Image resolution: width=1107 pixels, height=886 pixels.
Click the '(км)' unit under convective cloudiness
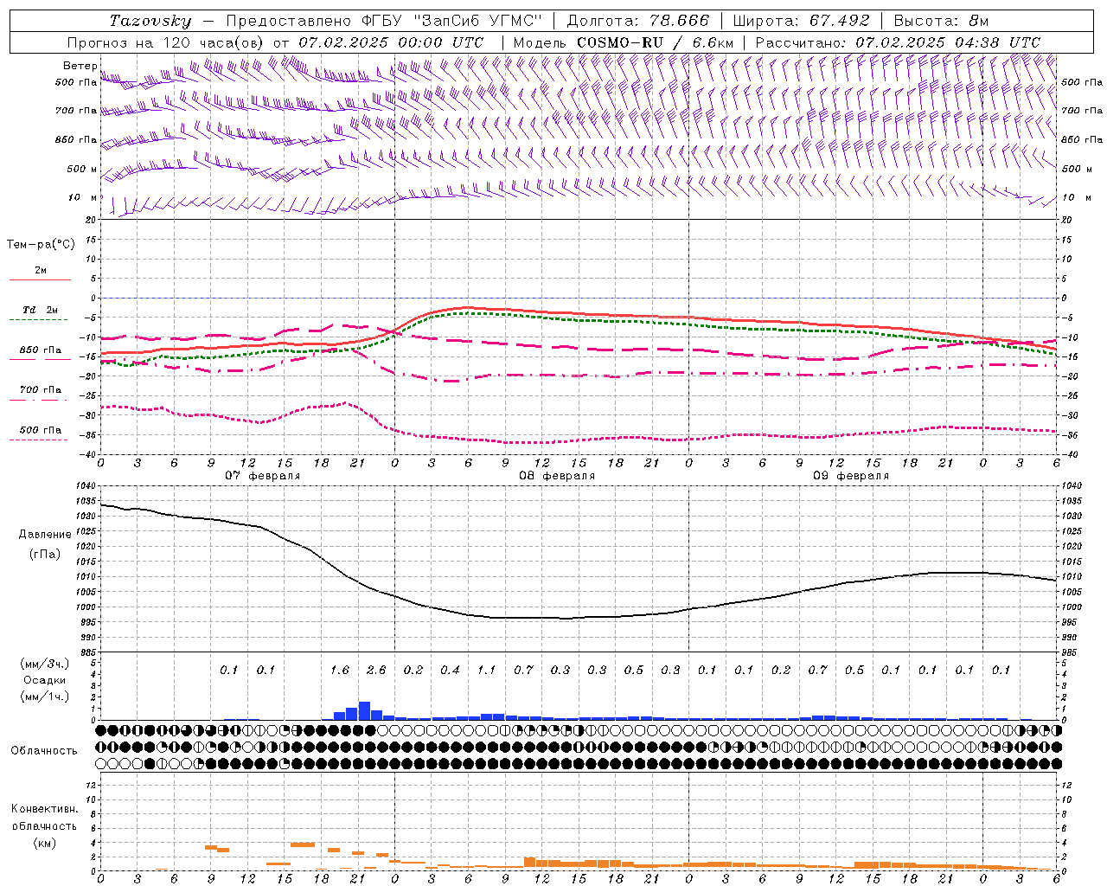[x=45, y=842]
